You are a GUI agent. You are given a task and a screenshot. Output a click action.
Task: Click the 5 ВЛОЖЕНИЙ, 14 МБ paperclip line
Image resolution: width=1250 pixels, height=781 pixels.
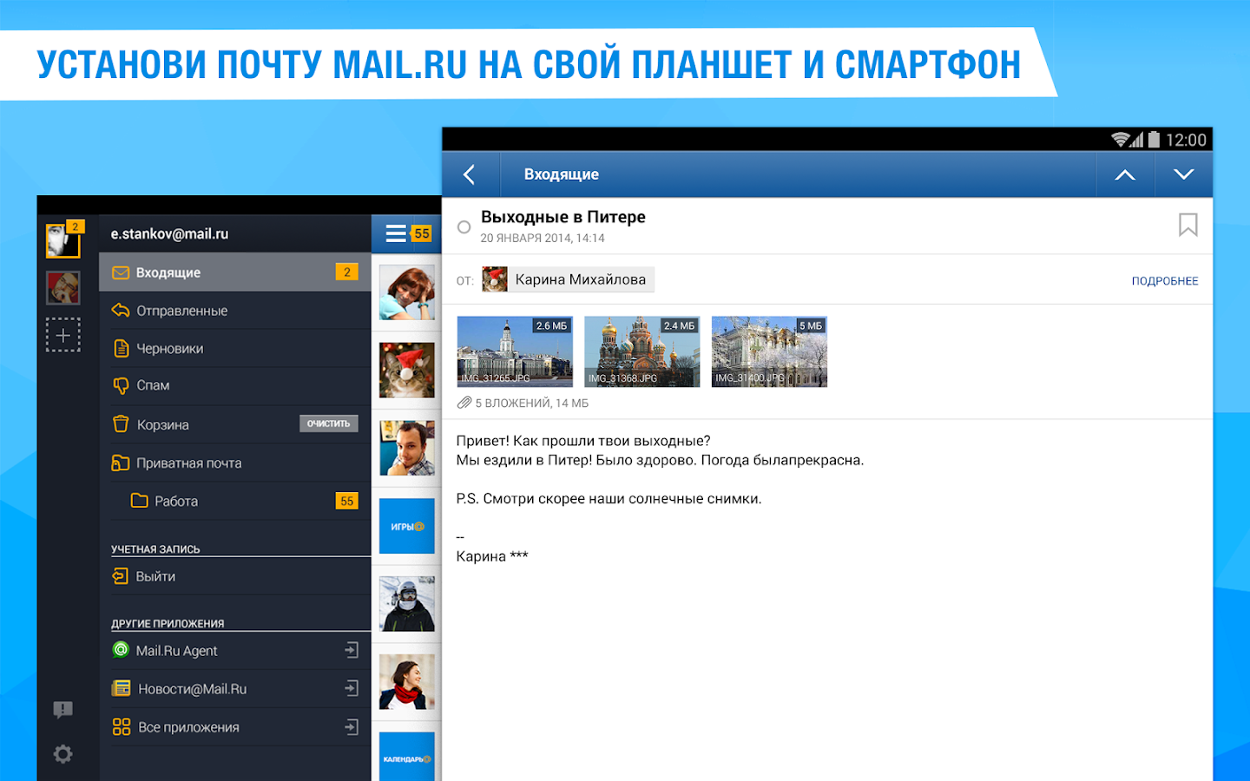click(x=523, y=403)
